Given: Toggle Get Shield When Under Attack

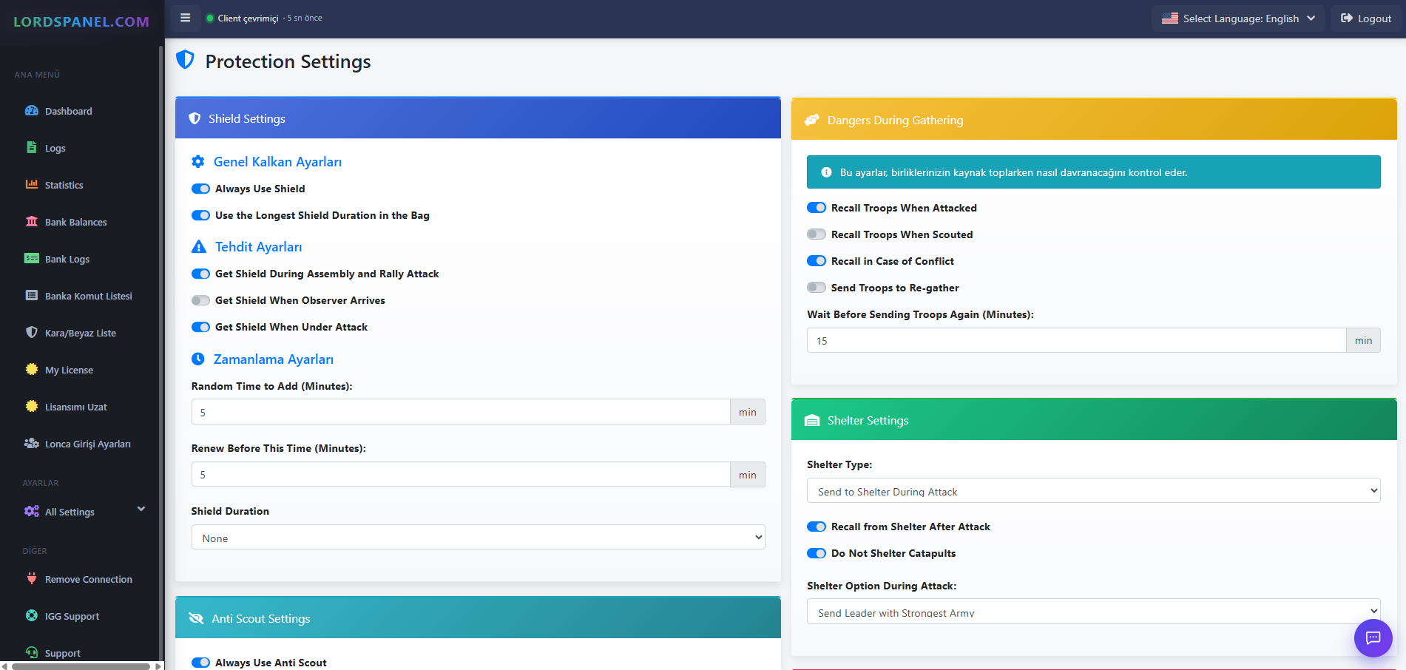Looking at the screenshot, I should (x=200, y=327).
